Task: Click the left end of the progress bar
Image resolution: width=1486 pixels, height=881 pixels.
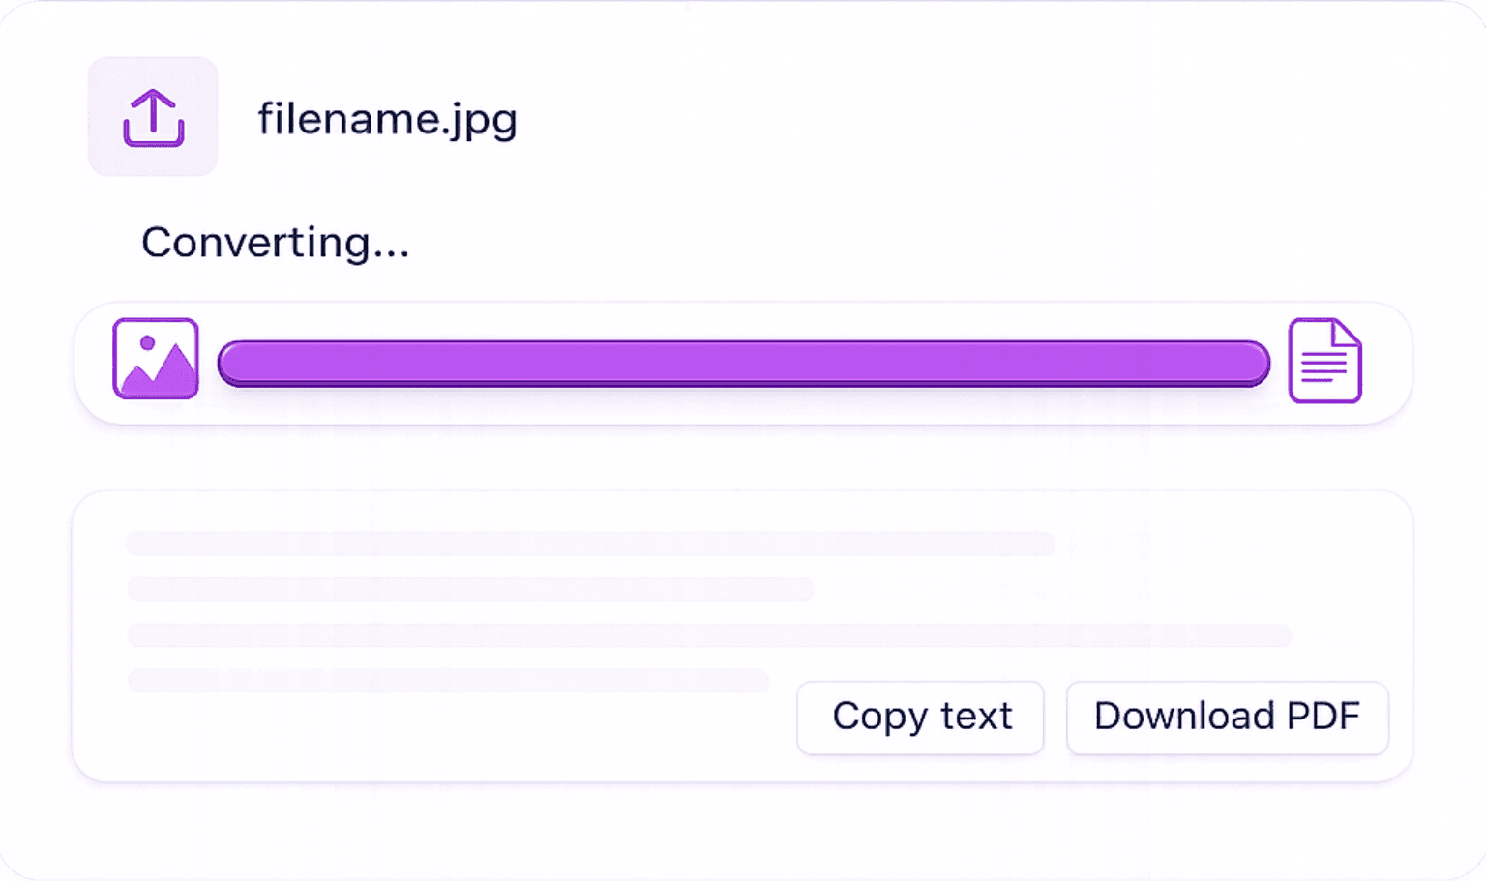Action: [x=232, y=364]
